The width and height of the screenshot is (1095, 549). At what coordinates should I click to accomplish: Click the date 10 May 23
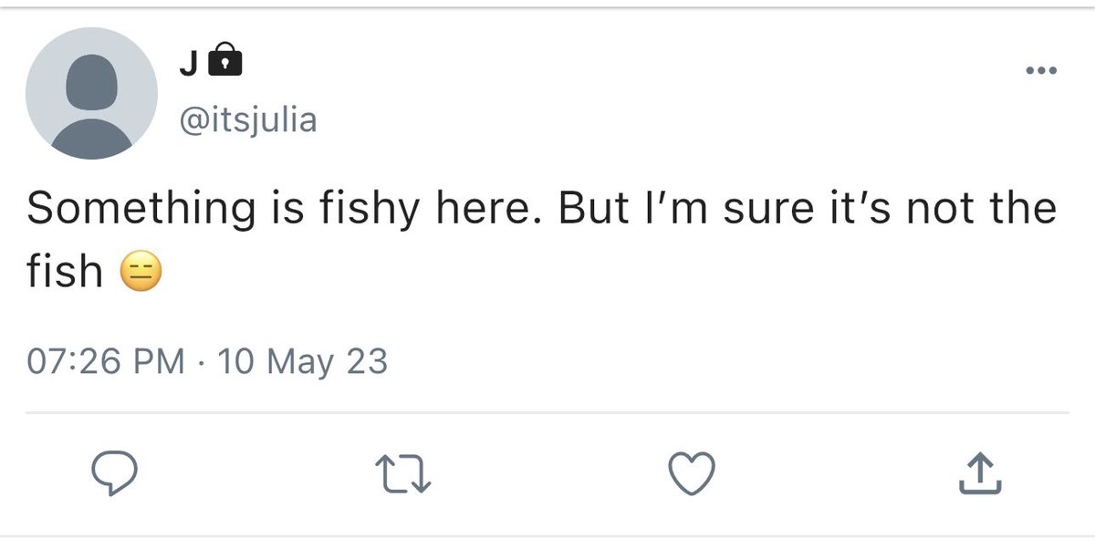pos(303,361)
